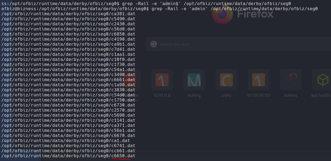Select the ca371.dat path line
This screenshot has height=161, width=331.
(68, 125)
